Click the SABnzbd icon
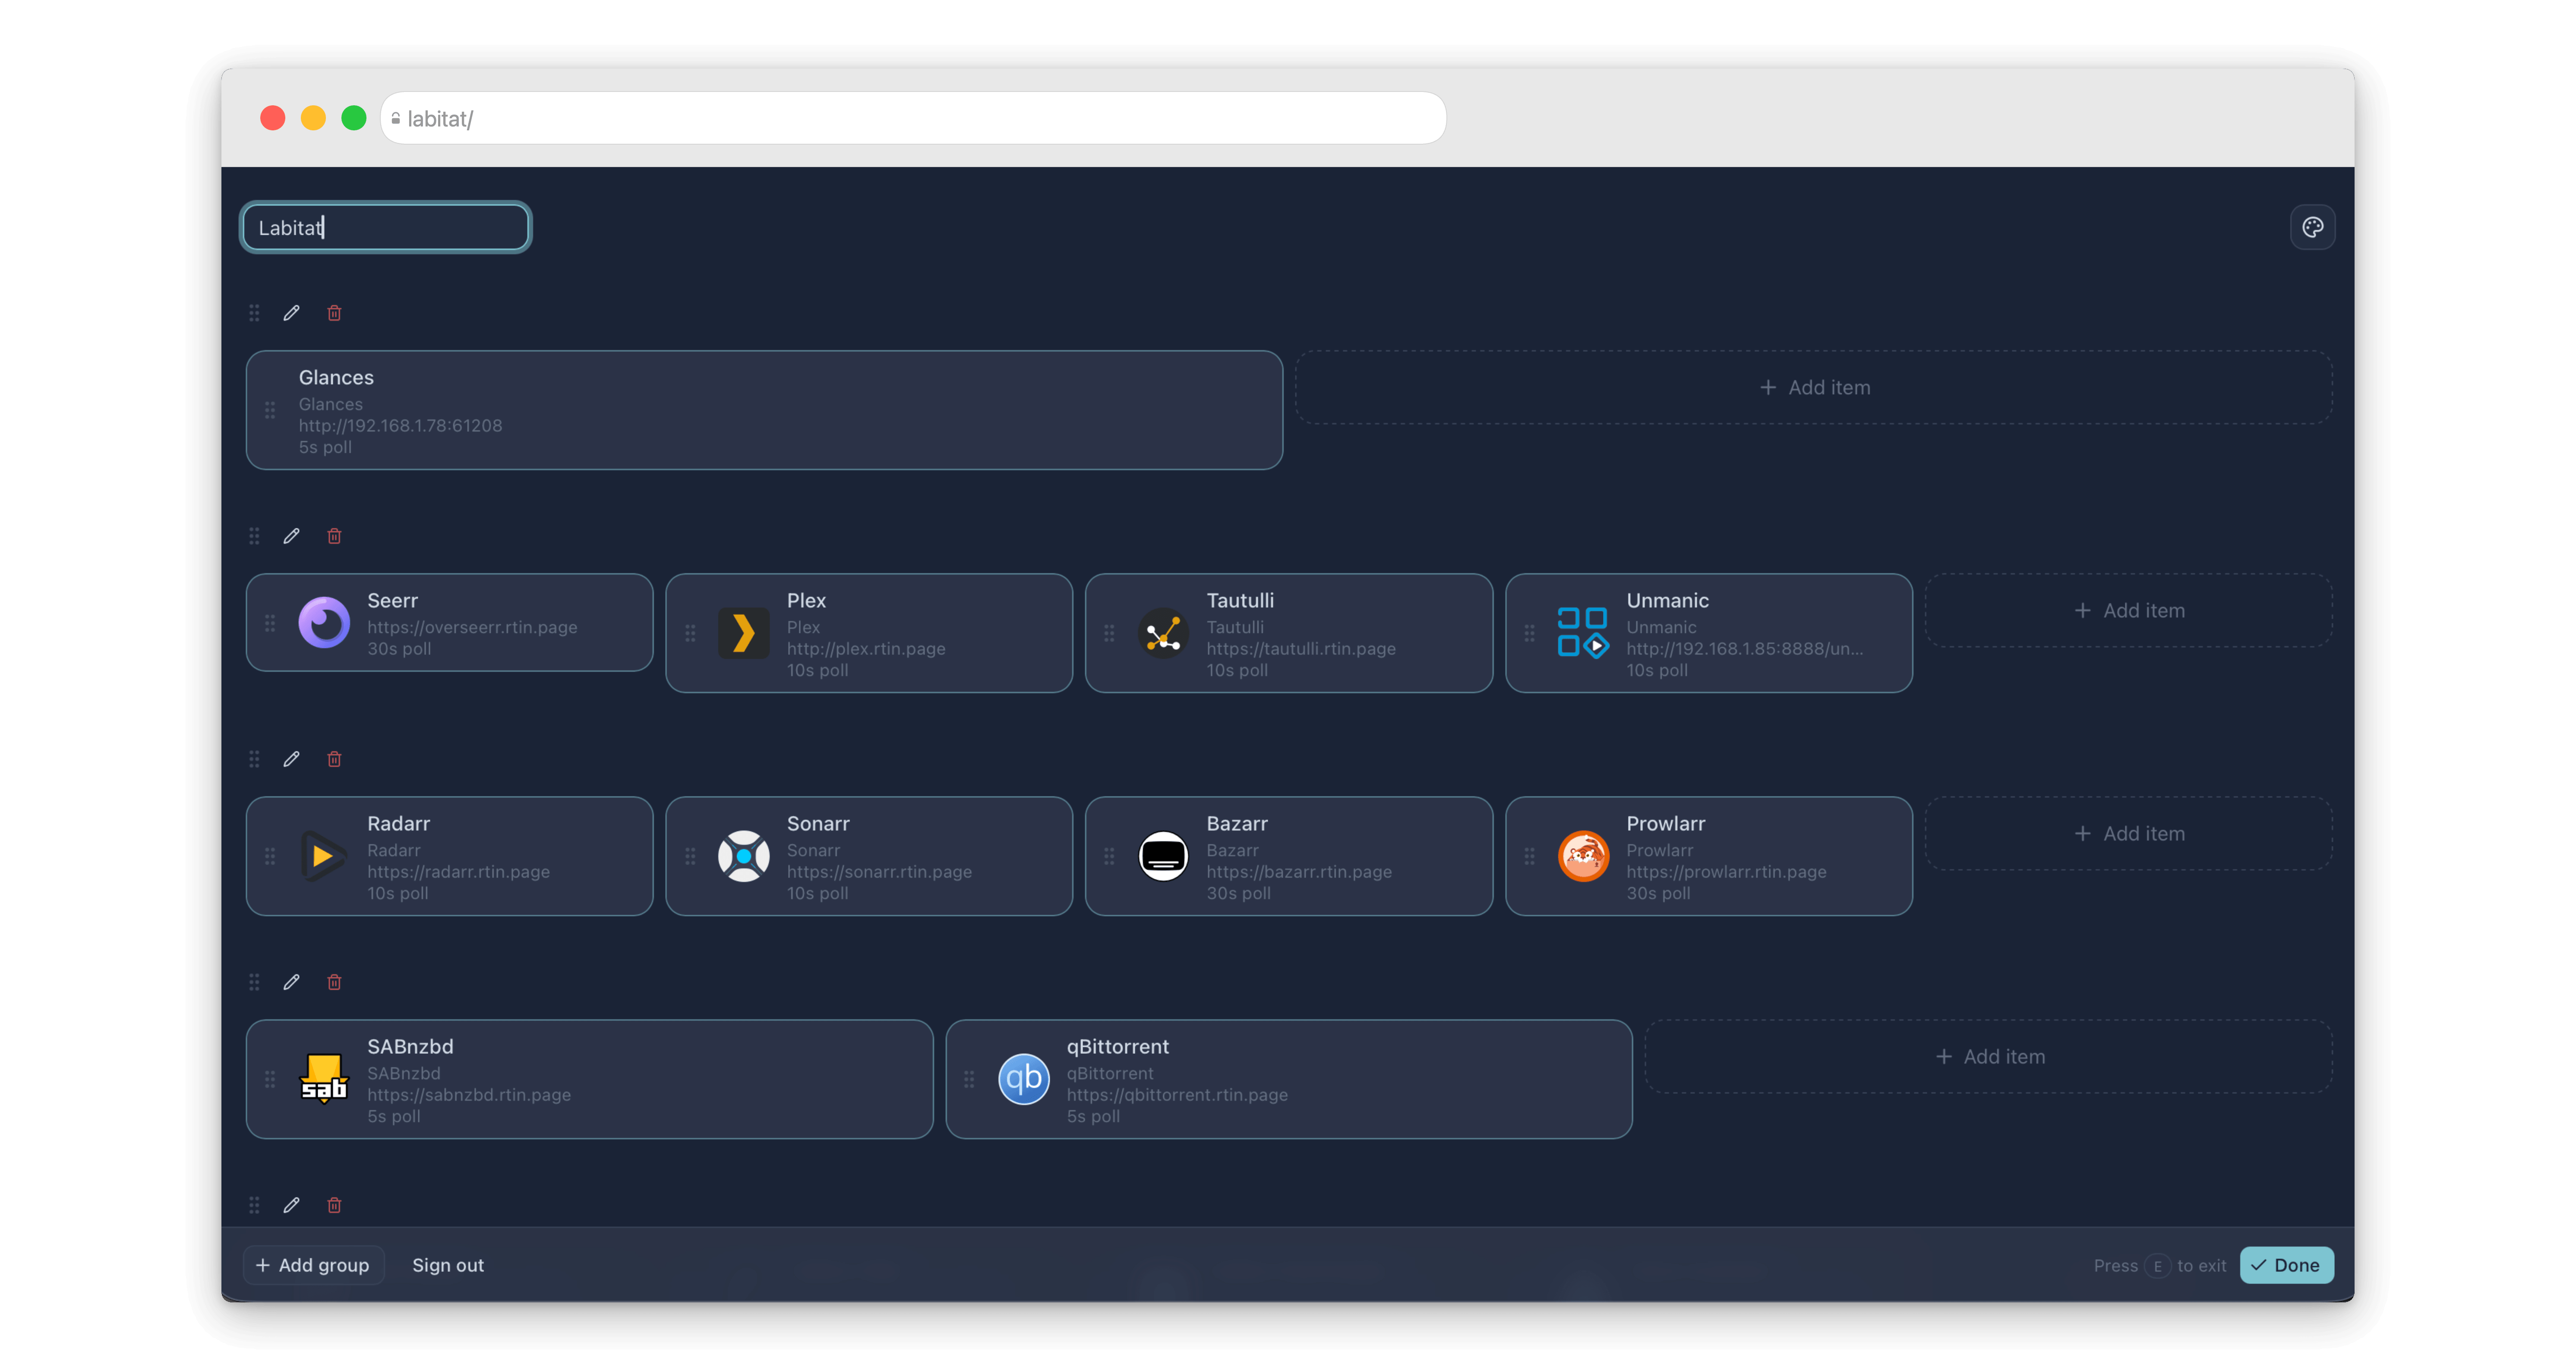This screenshot has width=2576, height=1371. (x=324, y=1079)
